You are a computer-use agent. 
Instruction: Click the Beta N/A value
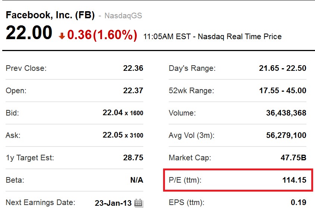pyautogui.click(x=137, y=180)
